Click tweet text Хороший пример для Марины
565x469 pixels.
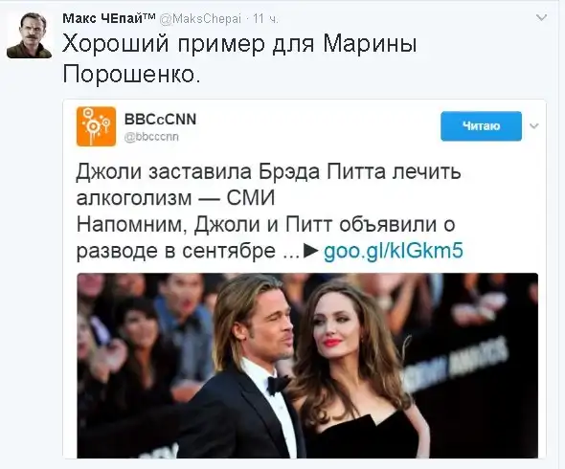tap(239, 44)
